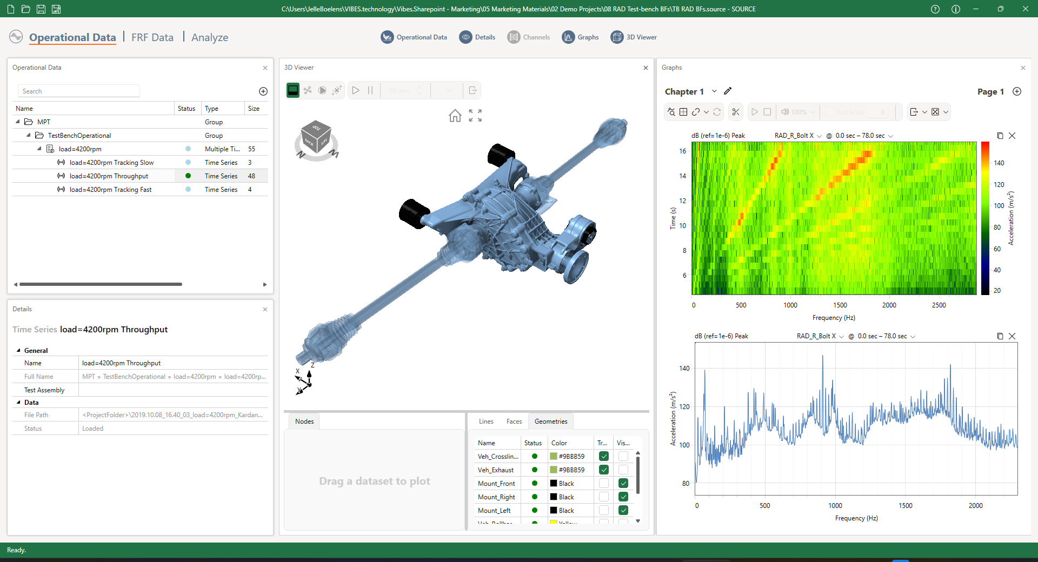Click the Mount_Right black color swatch
The width and height of the screenshot is (1038, 562).
click(554, 497)
